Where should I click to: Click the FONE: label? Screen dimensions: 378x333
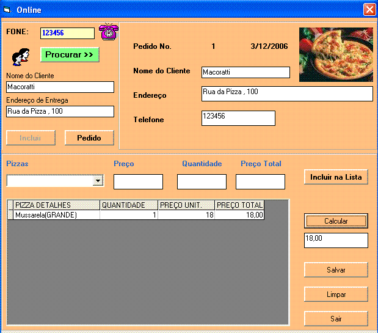(x=17, y=32)
